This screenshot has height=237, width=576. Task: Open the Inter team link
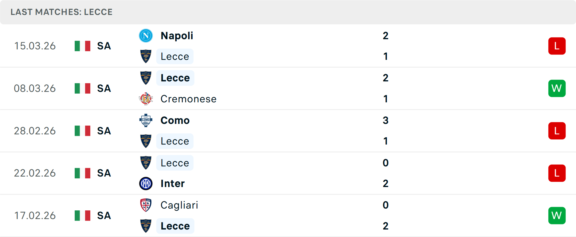(172, 183)
